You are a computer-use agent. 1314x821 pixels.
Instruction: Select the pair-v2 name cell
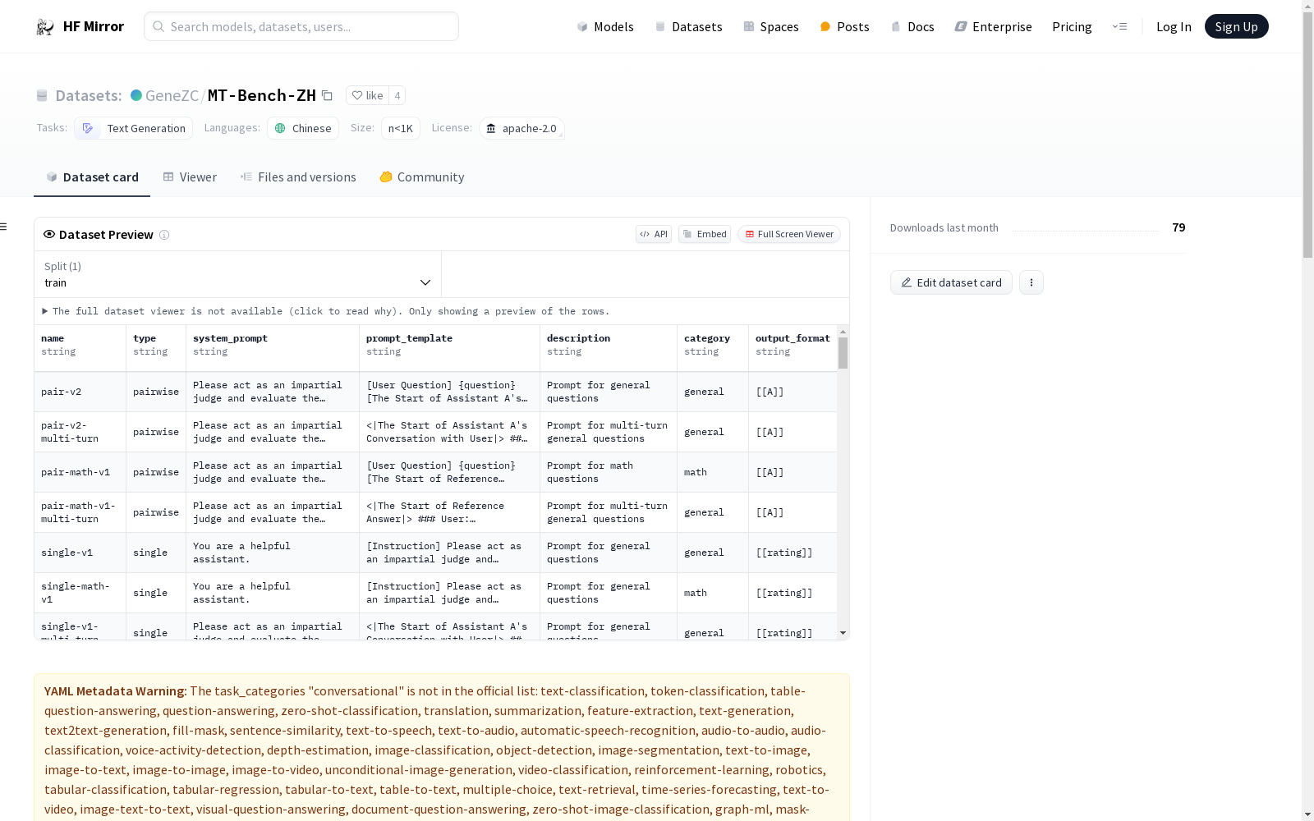tap(80, 392)
